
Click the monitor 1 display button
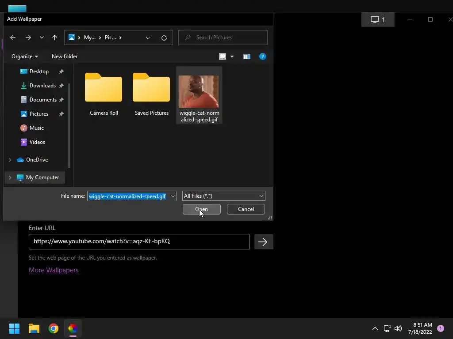tap(378, 19)
